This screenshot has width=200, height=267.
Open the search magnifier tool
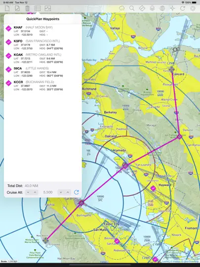point(132,8)
